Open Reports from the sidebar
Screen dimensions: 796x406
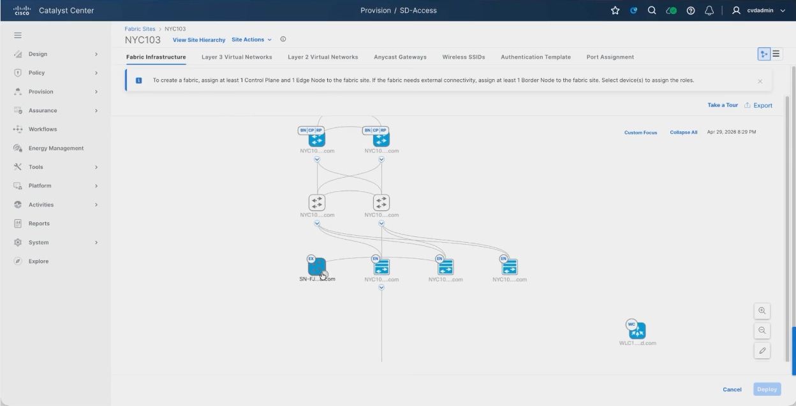point(39,224)
